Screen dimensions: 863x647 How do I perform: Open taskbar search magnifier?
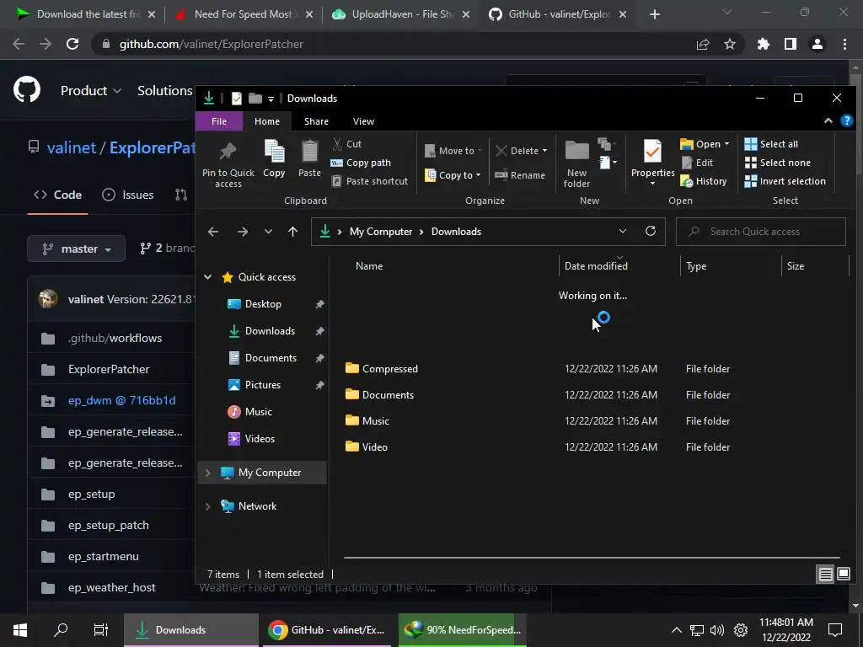pos(61,630)
